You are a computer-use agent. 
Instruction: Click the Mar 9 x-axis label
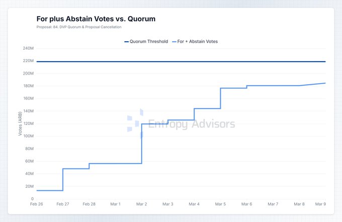click(320, 204)
